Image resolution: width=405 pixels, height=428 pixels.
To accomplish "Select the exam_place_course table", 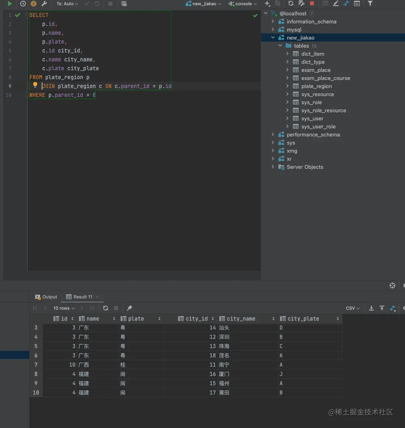I will (325, 78).
